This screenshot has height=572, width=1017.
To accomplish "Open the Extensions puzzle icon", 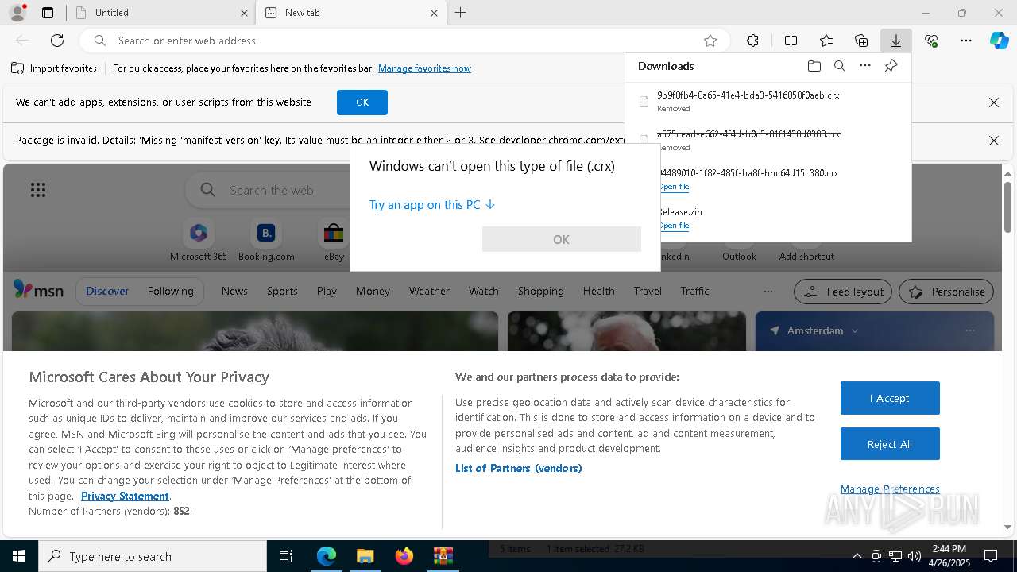I will coord(752,41).
